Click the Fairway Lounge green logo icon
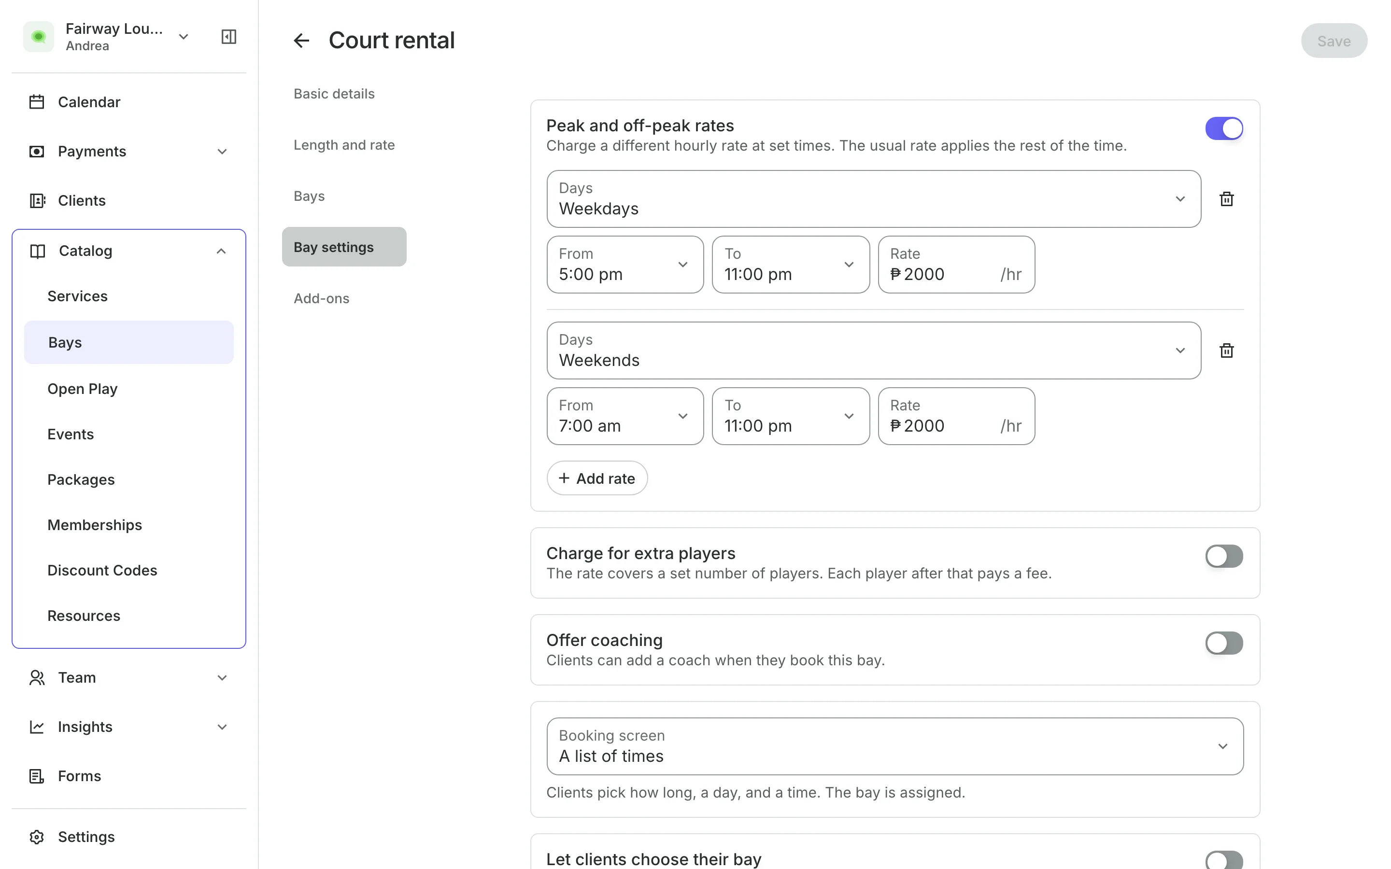Viewport: 1391px width, 869px height. 39,37
